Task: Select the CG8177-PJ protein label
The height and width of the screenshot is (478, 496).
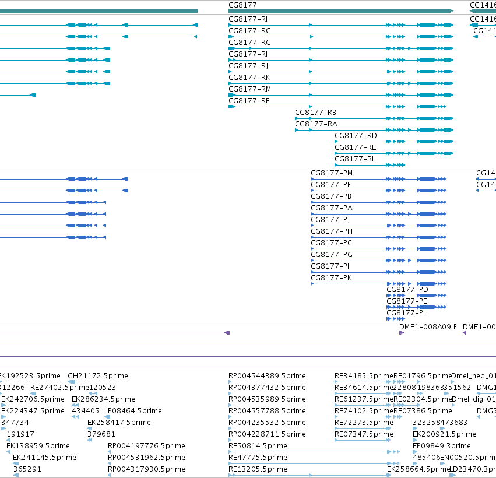Action: (330, 220)
